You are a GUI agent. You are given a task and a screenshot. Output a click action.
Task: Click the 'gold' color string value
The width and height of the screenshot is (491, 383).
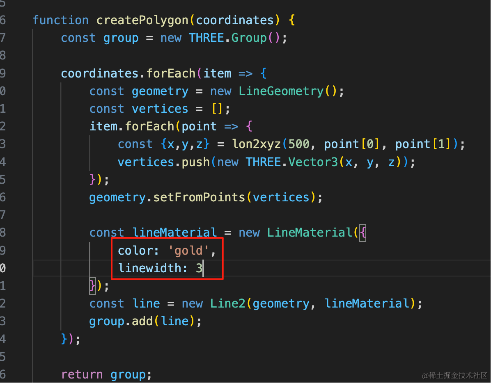pyautogui.click(x=188, y=251)
